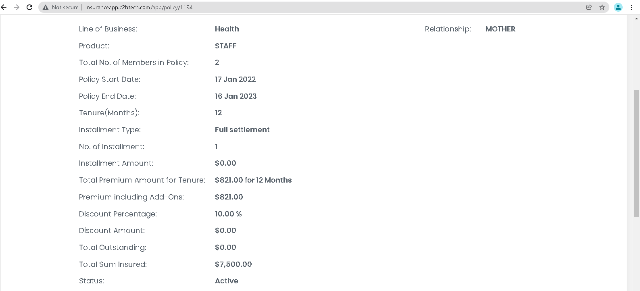This screenshot has width=640, height=291.
Task: Bookmark this page with the star icon
Action: tap(602, 7)
